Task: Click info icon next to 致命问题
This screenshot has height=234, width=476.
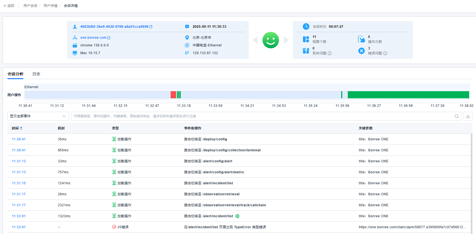Action: (330, 53)
